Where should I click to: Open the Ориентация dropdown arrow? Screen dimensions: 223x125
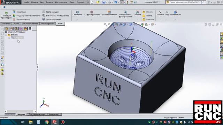coord(176,20)
